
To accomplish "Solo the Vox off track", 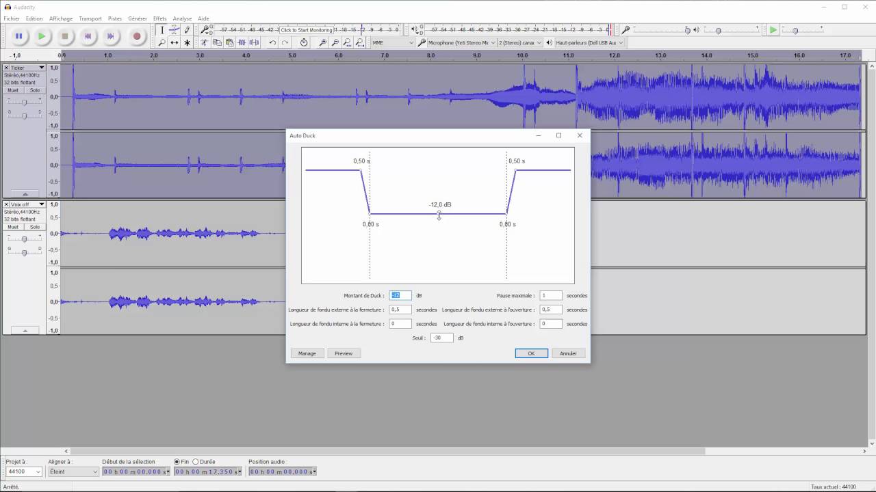I will (x=34, y=227).
